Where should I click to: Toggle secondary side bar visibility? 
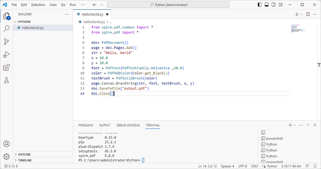pyautogui.click(x=274, y=5)
